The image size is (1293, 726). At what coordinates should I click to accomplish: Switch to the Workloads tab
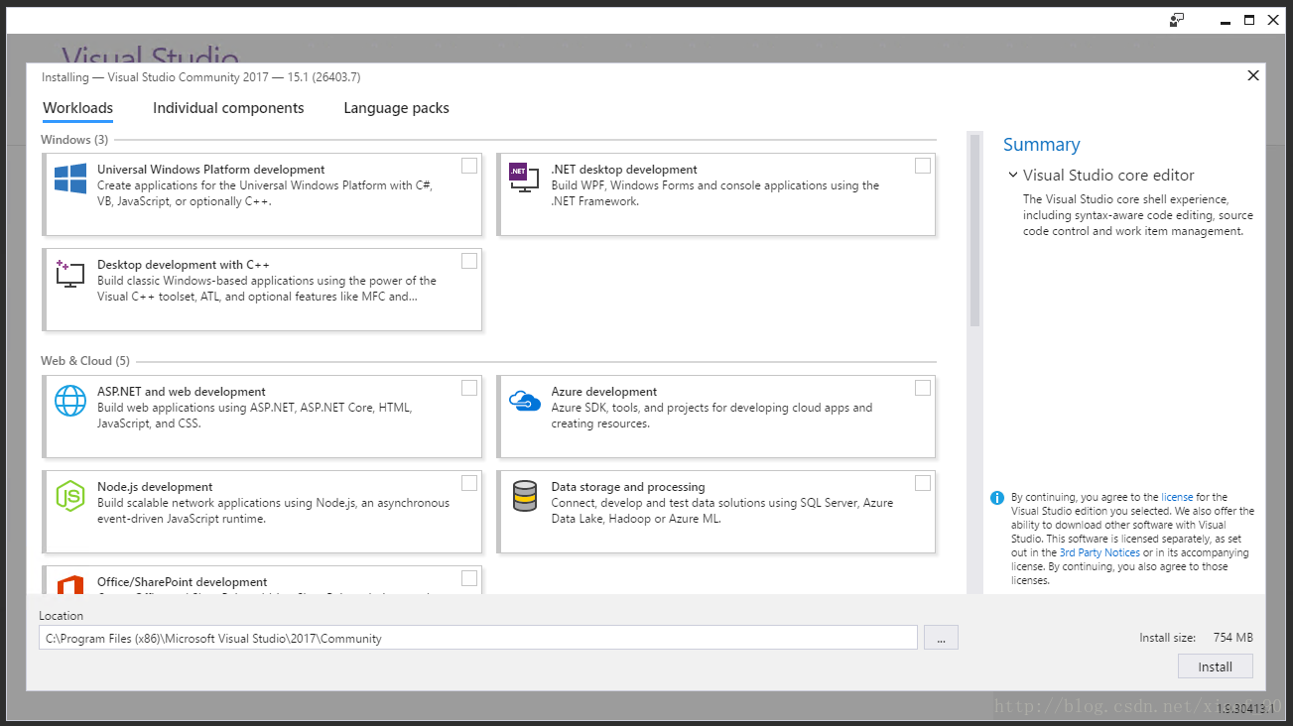tap(77, 108)
